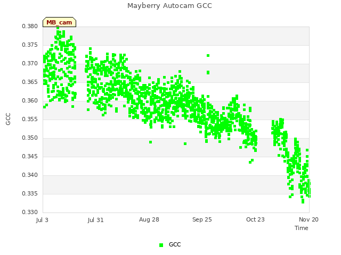Image resolution: width=341 pixels, height=255 pixels.
Task: Click the GCC legend text
Action: click(175, 244)
